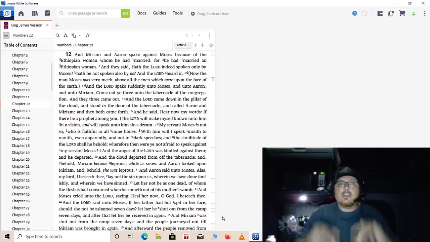The image size is (430, 242).
Task: Open the Windows Start menu
Action: [x=7, y=236]
